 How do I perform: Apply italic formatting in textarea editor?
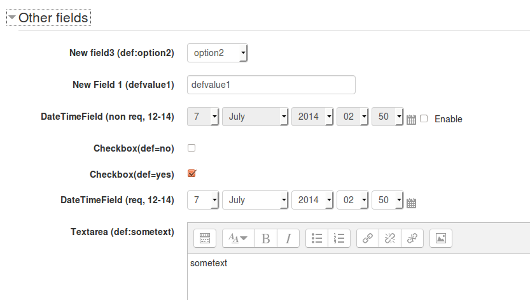288,238
